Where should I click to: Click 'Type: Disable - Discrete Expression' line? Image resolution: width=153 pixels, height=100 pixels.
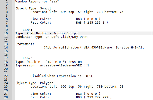click(x=48, y=62)
